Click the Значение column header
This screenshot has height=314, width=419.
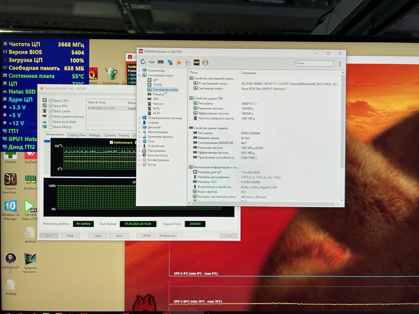coord(249,73)
